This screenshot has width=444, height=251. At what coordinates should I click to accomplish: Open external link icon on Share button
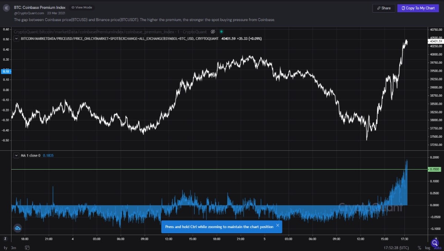tap(378, 8)
